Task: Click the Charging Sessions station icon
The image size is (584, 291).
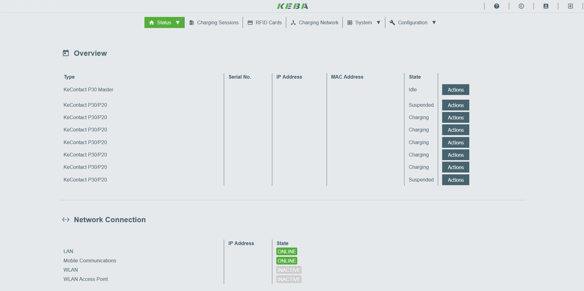Action: click(192, 23)
